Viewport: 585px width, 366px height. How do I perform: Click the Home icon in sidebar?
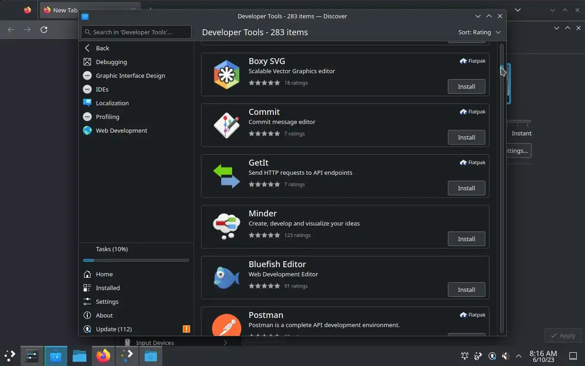click(x=87, y=274)
